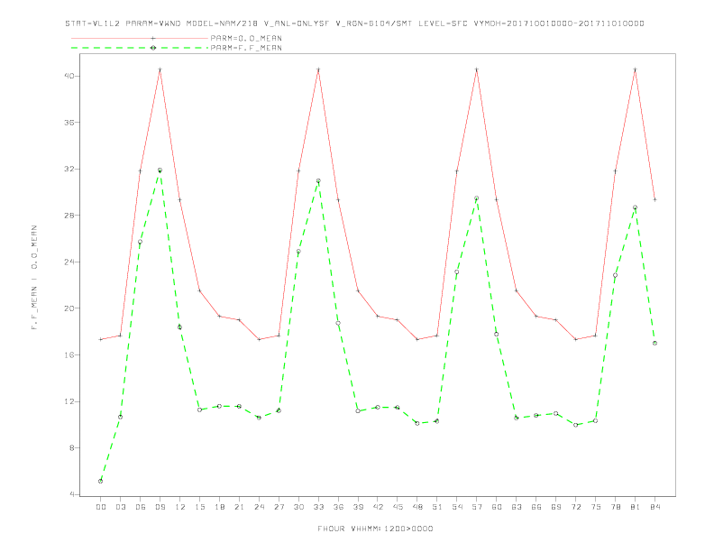
Task: Select the PARM=O.O_MEAN legend label
Action: [246, 38]
